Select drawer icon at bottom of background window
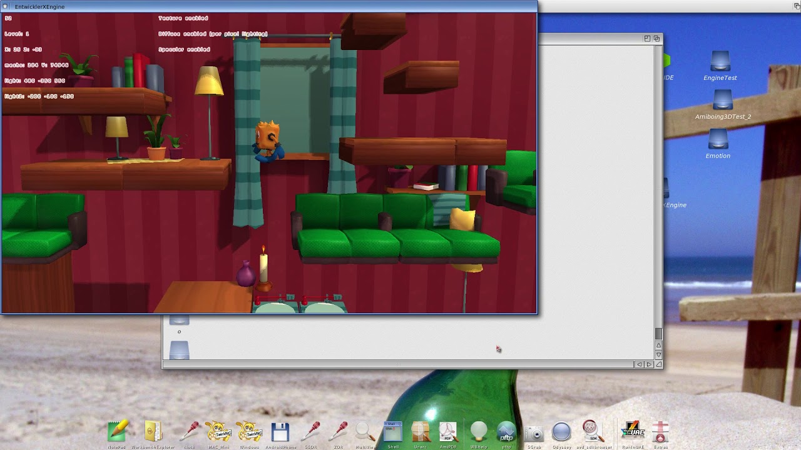801x450 pixels. click(x=179, y=350)
